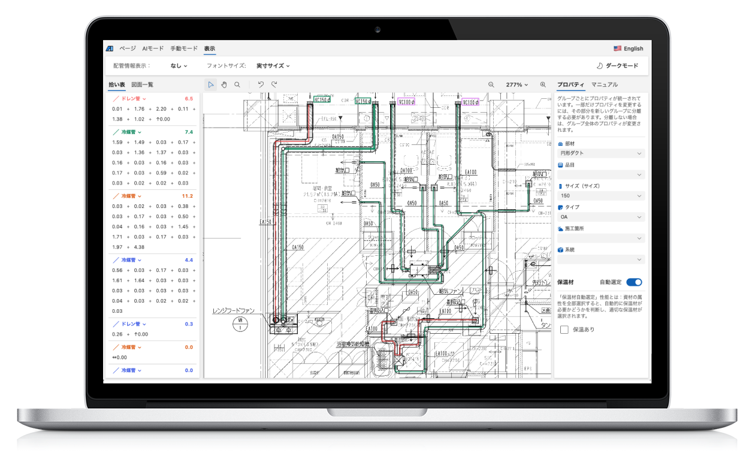755x453 pixels.
Task: Zoom in on the drawing
Action: coord(543,85)
